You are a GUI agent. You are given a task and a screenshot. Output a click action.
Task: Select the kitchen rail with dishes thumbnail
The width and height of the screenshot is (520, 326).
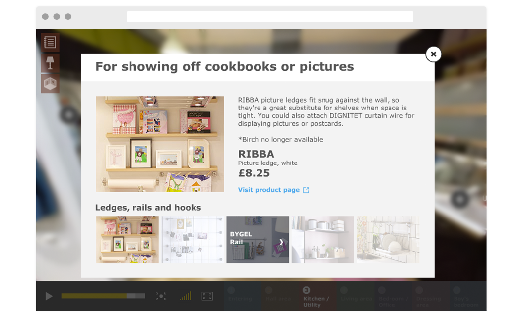388,239
